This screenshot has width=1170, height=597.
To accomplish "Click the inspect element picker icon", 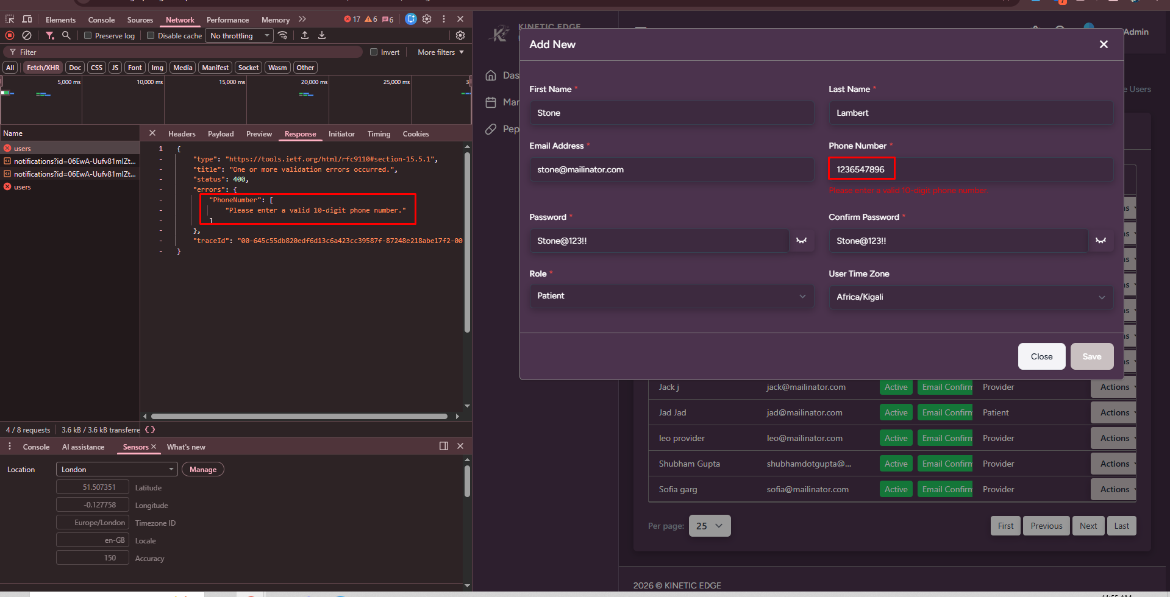I will click(10, 19).
